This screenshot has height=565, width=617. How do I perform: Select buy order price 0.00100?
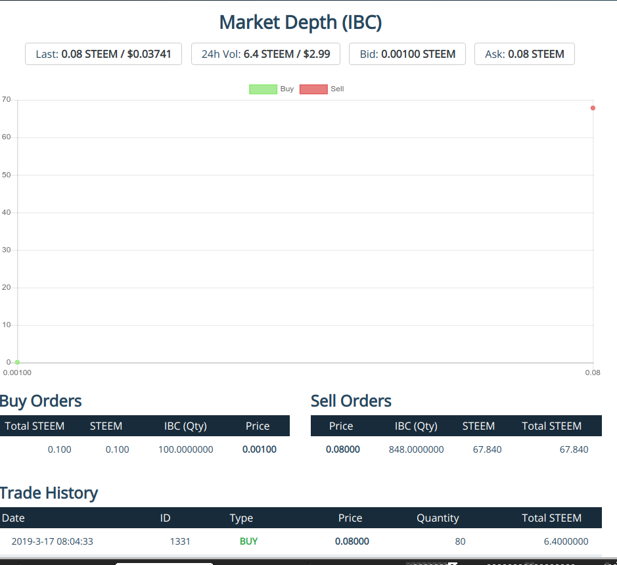[260, 449]
